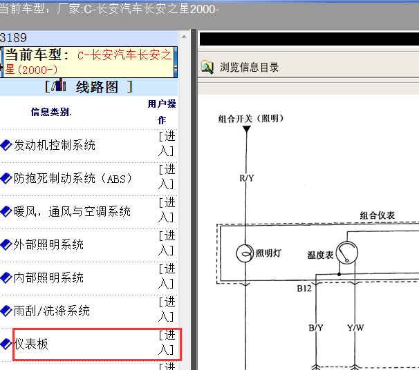Image resolution: width=419 pixels, height=370 pixels.
Task: Click the blue book icon for 发动机控制系统
Action: coord(6,146)
